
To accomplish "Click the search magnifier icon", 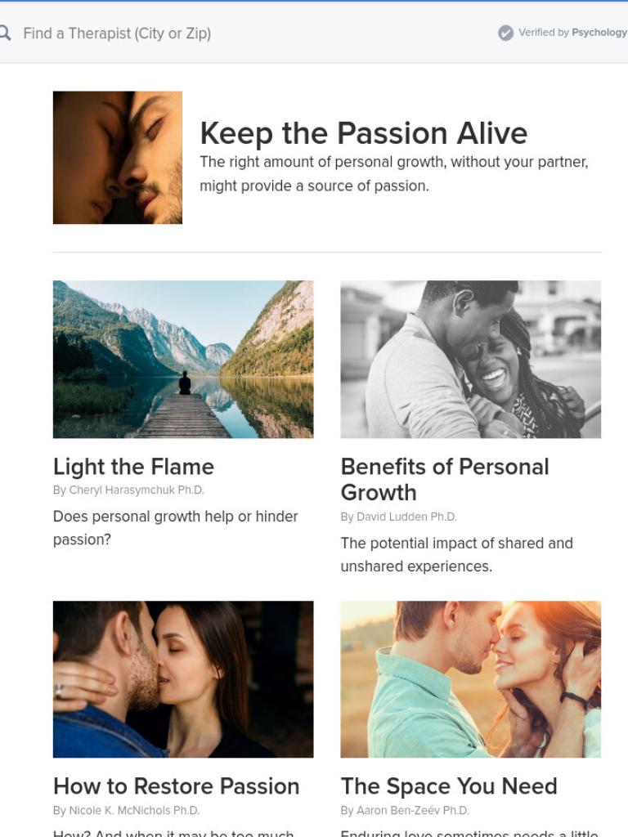I will pyautogui.click(x=4, y=33).
